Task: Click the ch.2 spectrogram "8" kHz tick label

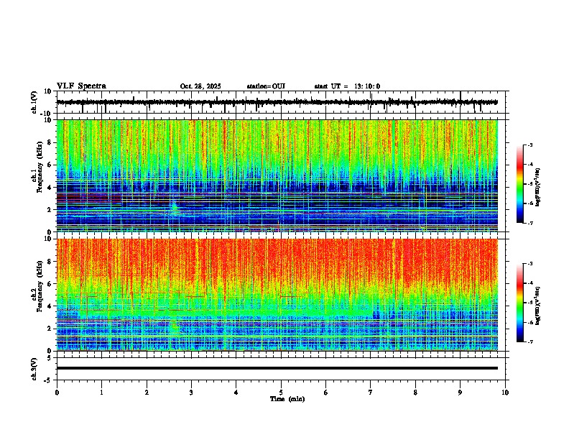Action: pyautogui.click(x=50, y=262)
